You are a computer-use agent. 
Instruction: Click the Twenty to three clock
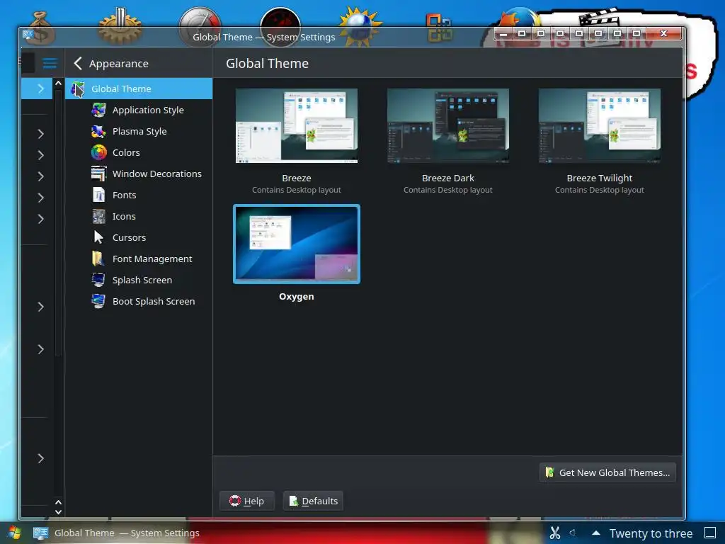tap(651, 533)
